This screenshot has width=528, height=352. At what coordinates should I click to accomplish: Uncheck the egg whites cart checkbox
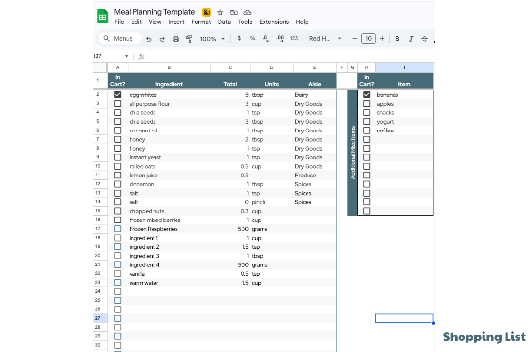117,95
